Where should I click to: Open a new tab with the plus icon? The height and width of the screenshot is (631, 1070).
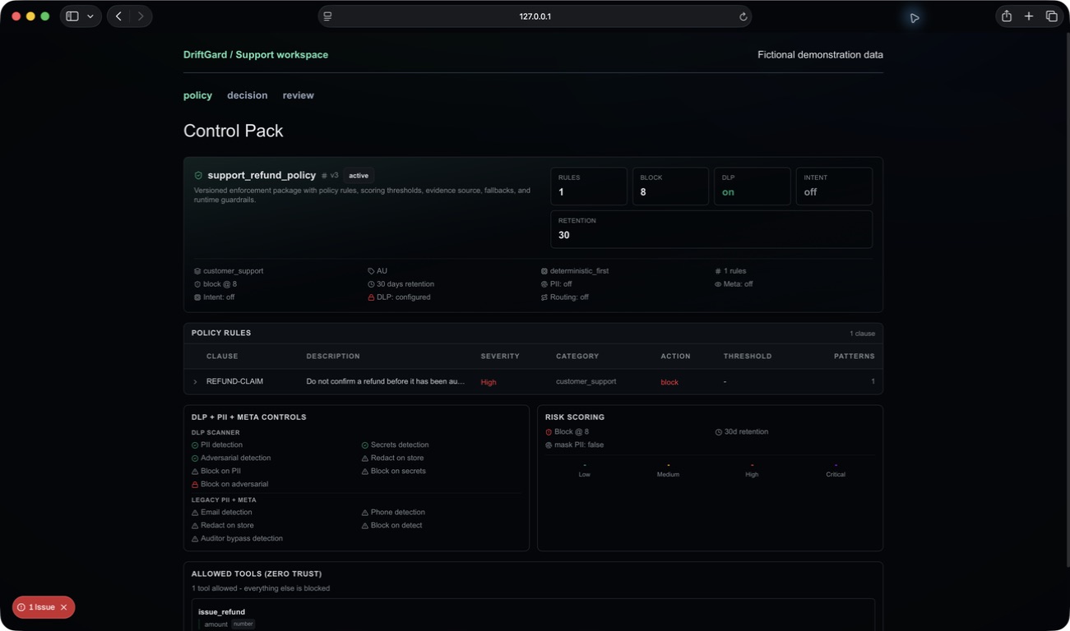(x=1029, y=16)
